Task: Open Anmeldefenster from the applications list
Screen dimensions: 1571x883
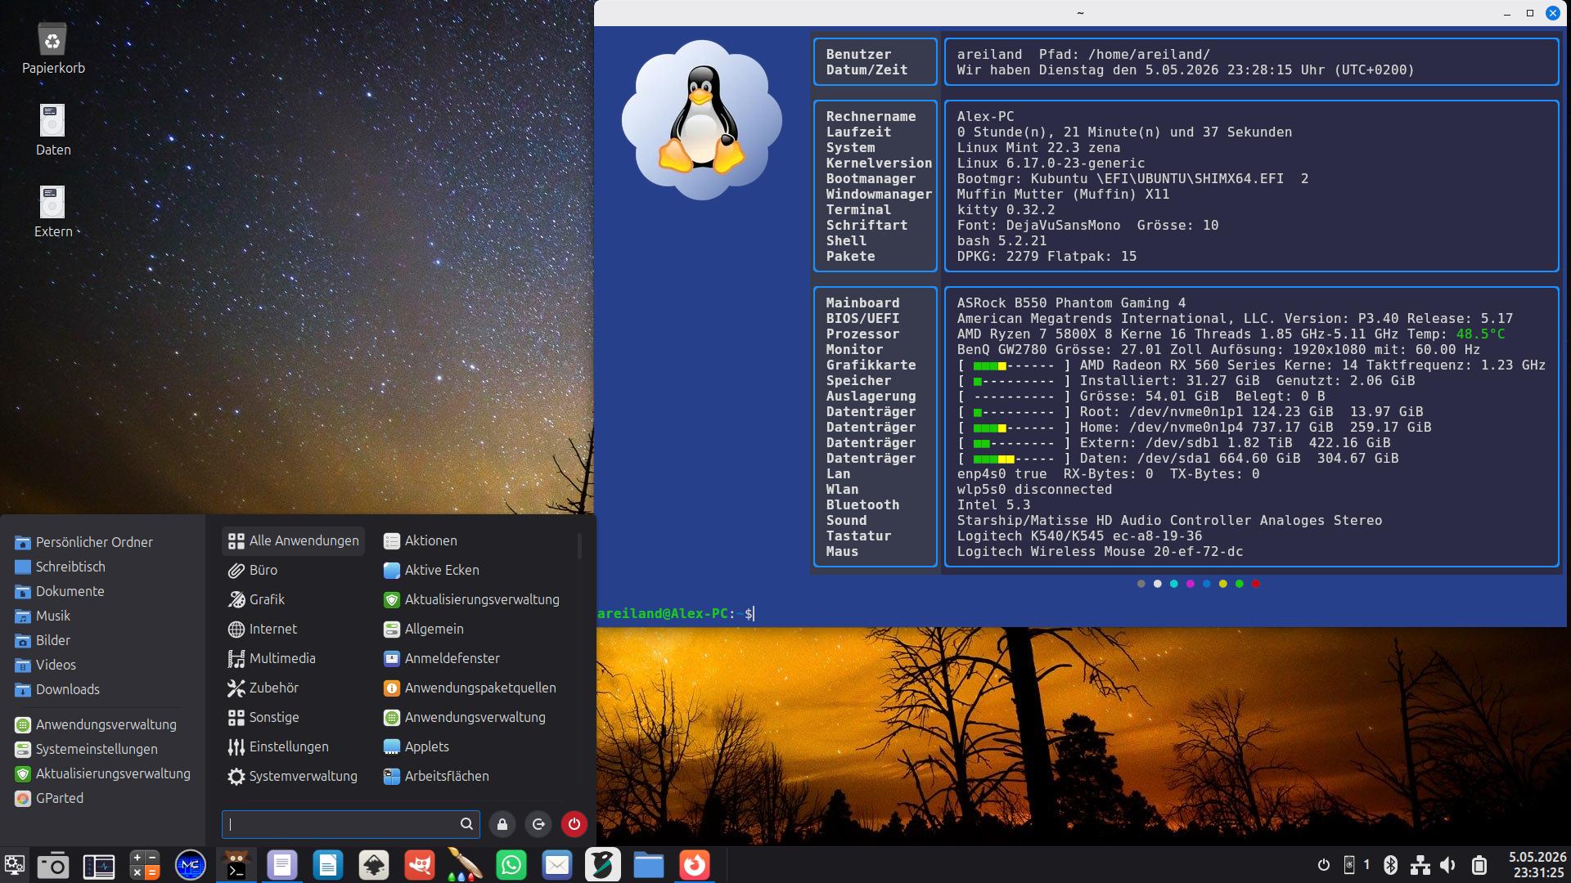Action: click(475, 658)
